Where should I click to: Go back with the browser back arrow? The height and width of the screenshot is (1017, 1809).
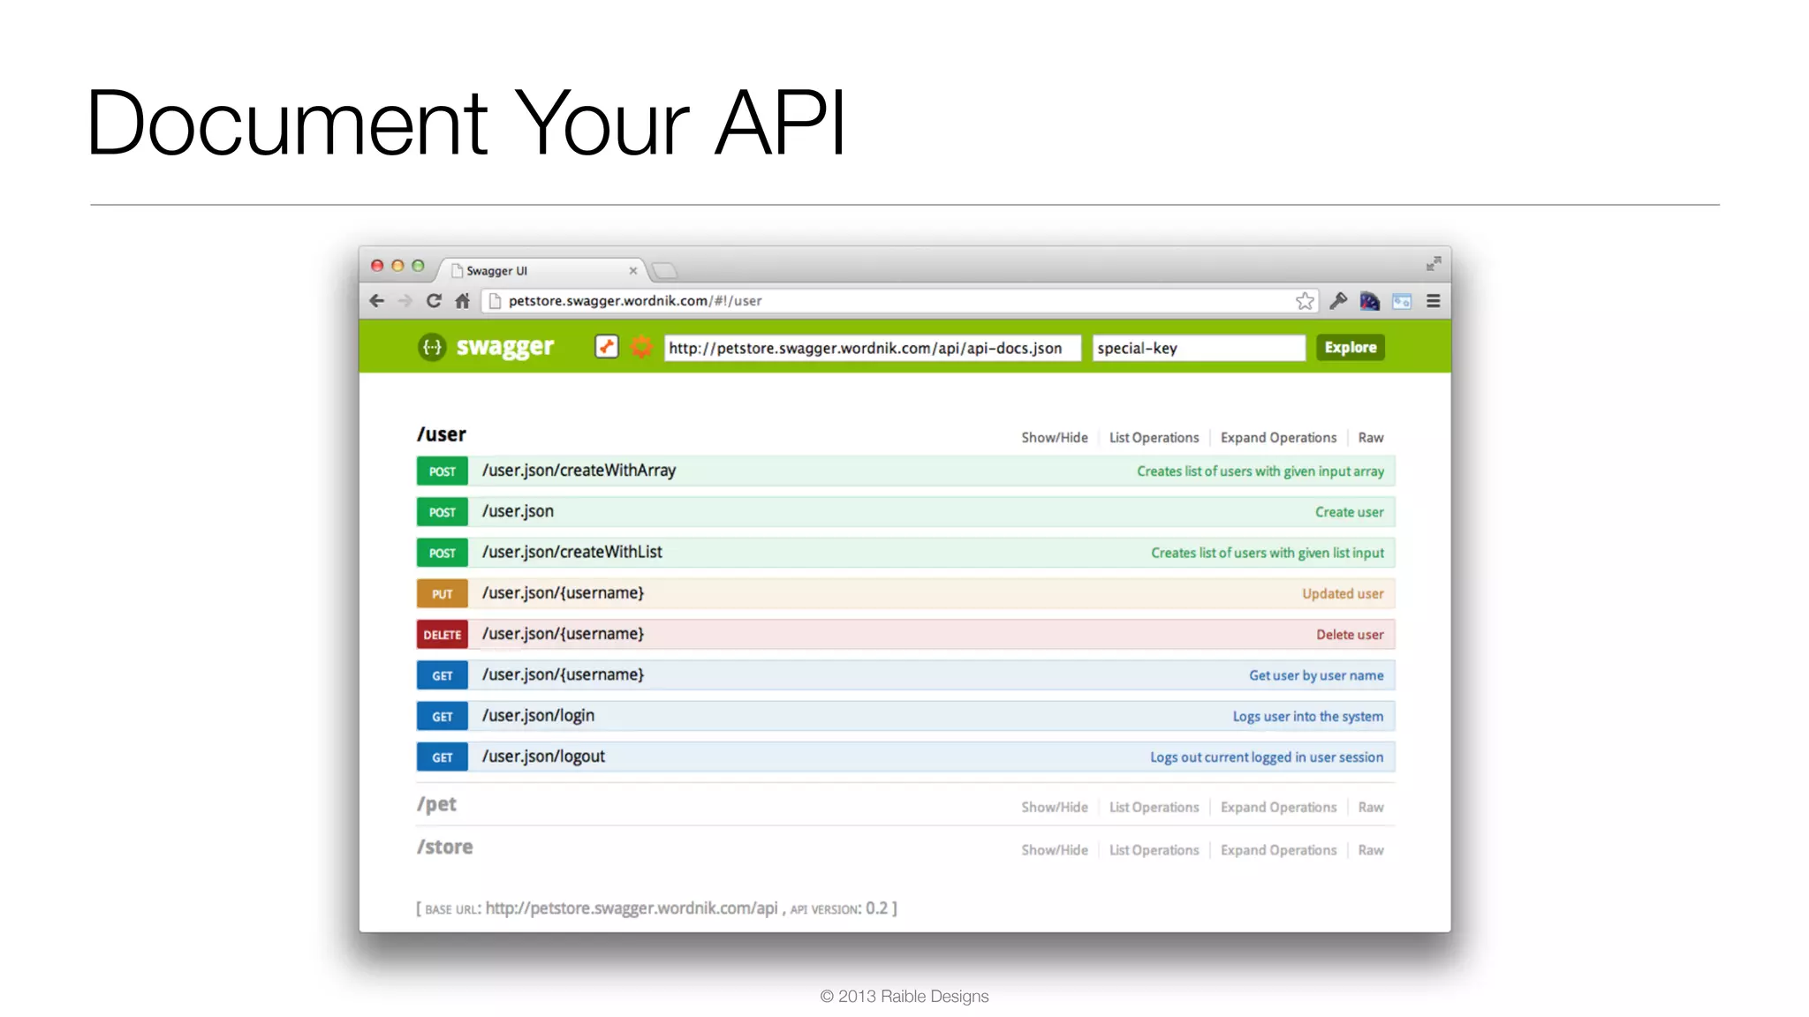pos(377,301)
